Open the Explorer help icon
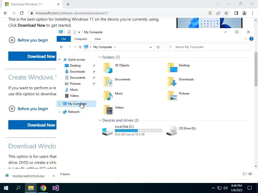258x193 pixels. (x=251, y=39)
